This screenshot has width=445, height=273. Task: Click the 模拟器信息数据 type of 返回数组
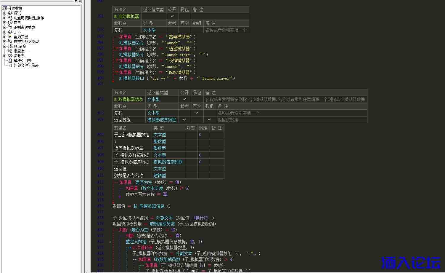(x=162, y=120)
